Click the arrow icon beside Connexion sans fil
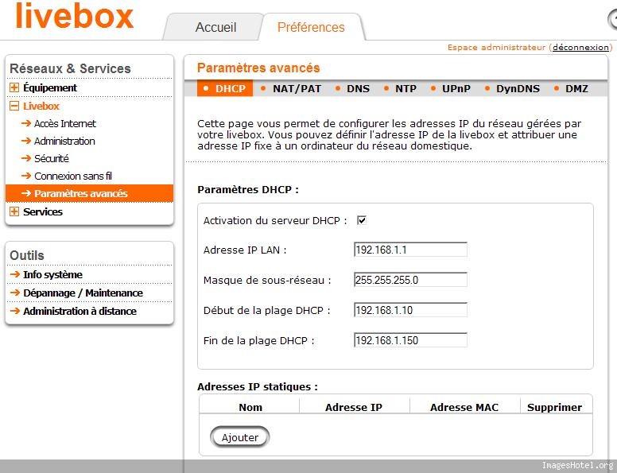The width and height of the screenshot is (617, 473). (x=26, y=176)
